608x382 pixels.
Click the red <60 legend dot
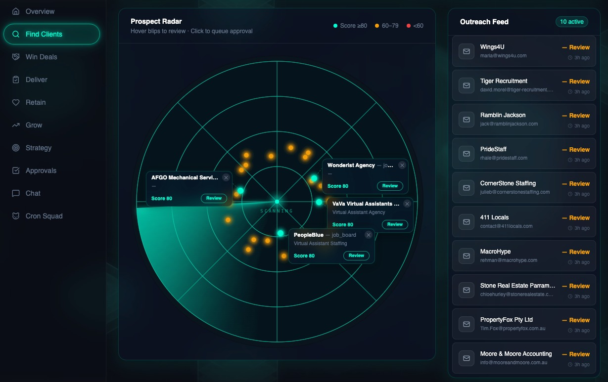coord(408,25)
